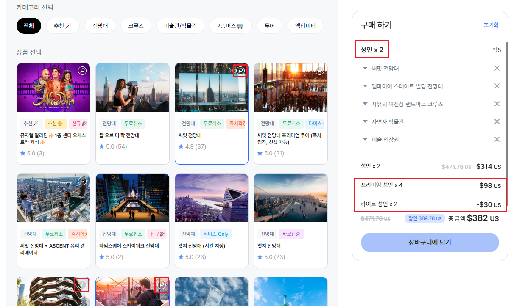
Task: Remove 써밋 전망대 from the purchase list
Action: [x=497, y=68]
